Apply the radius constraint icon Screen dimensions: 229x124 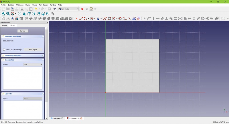coord(203,19)
